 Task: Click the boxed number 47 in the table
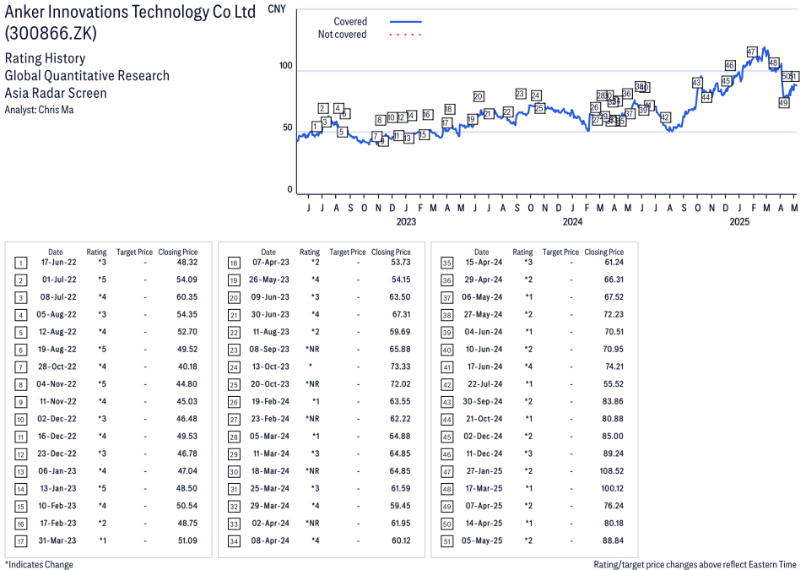click(447, 472)
